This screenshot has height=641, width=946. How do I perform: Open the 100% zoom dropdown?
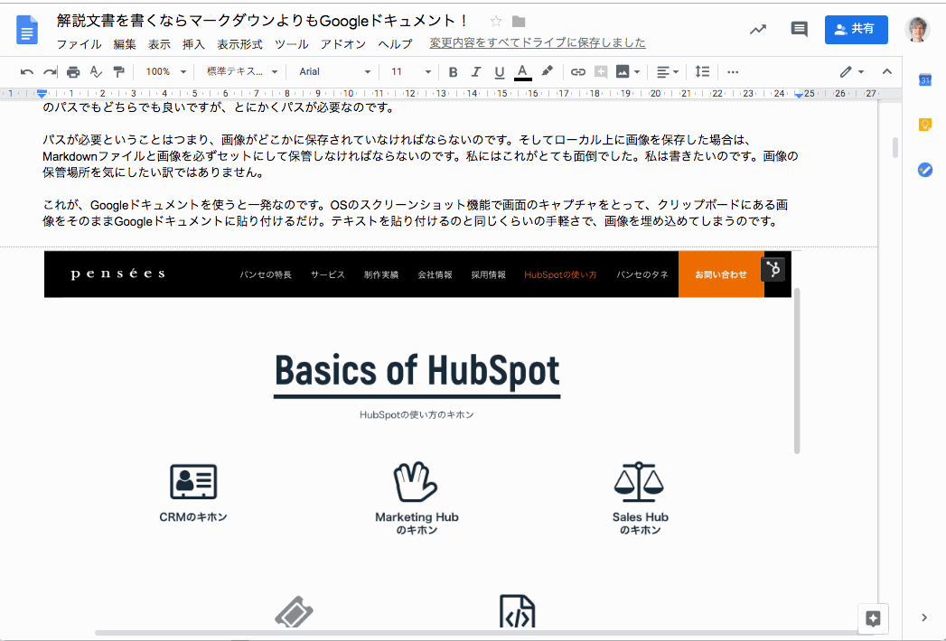tap(166, 72)
